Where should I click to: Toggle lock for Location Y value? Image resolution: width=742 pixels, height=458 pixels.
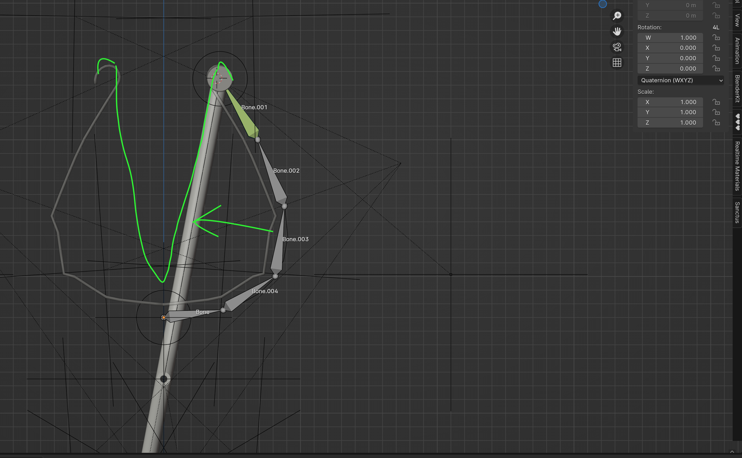coord(716,5)
